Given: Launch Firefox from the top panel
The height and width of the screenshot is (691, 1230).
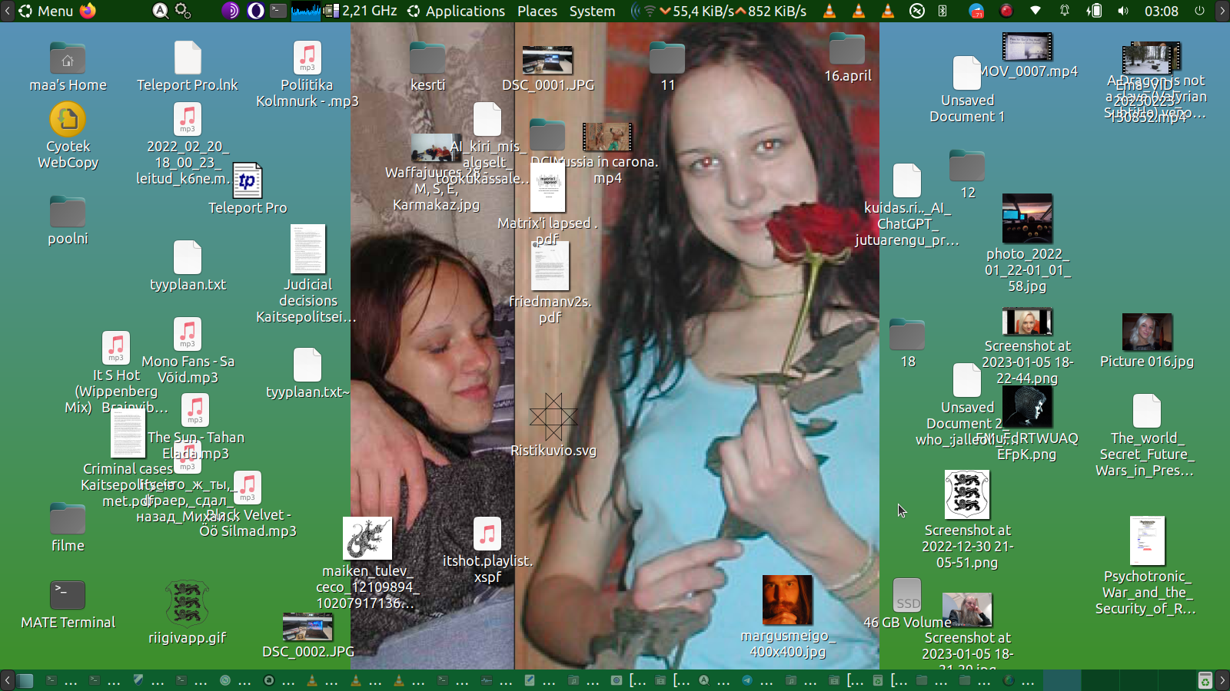Looking at the screenshot, I should coord(88,11).
